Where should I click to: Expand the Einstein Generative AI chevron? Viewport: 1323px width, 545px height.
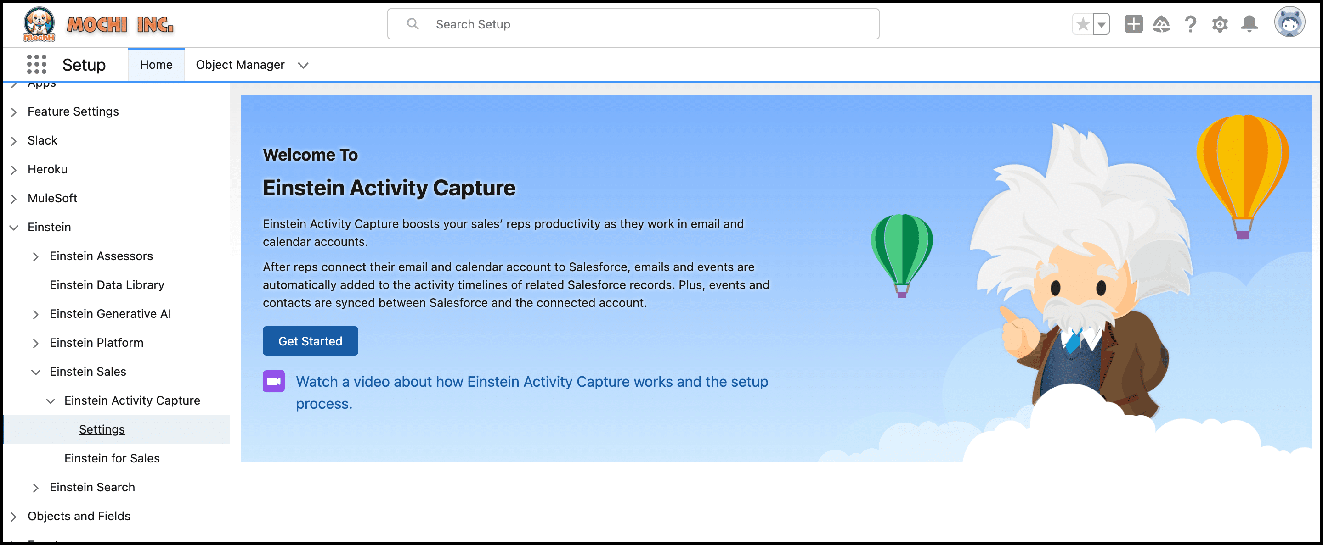(35, 314)
